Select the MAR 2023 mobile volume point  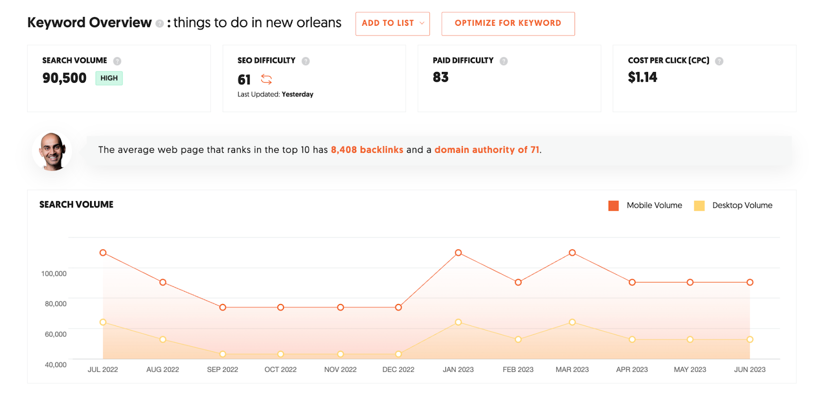tap(572, 253)
